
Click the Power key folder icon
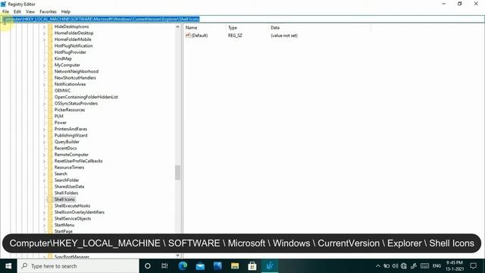pyautogui.click(x=50, y=123)
